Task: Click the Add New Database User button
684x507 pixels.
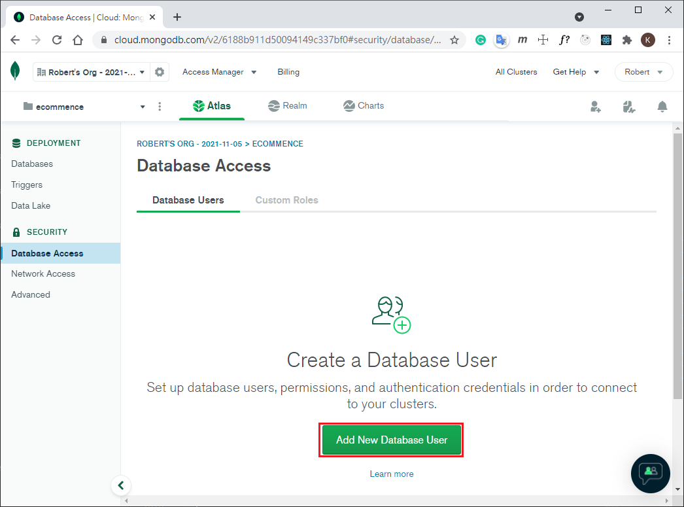Action: coord(391,440)
